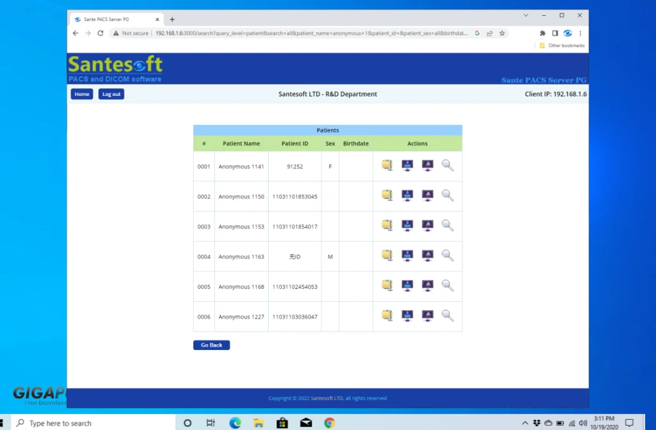Click the magnifier icon for Anonymous 1150
Viewport: 656px width, 430px height.
click(447, 196)
